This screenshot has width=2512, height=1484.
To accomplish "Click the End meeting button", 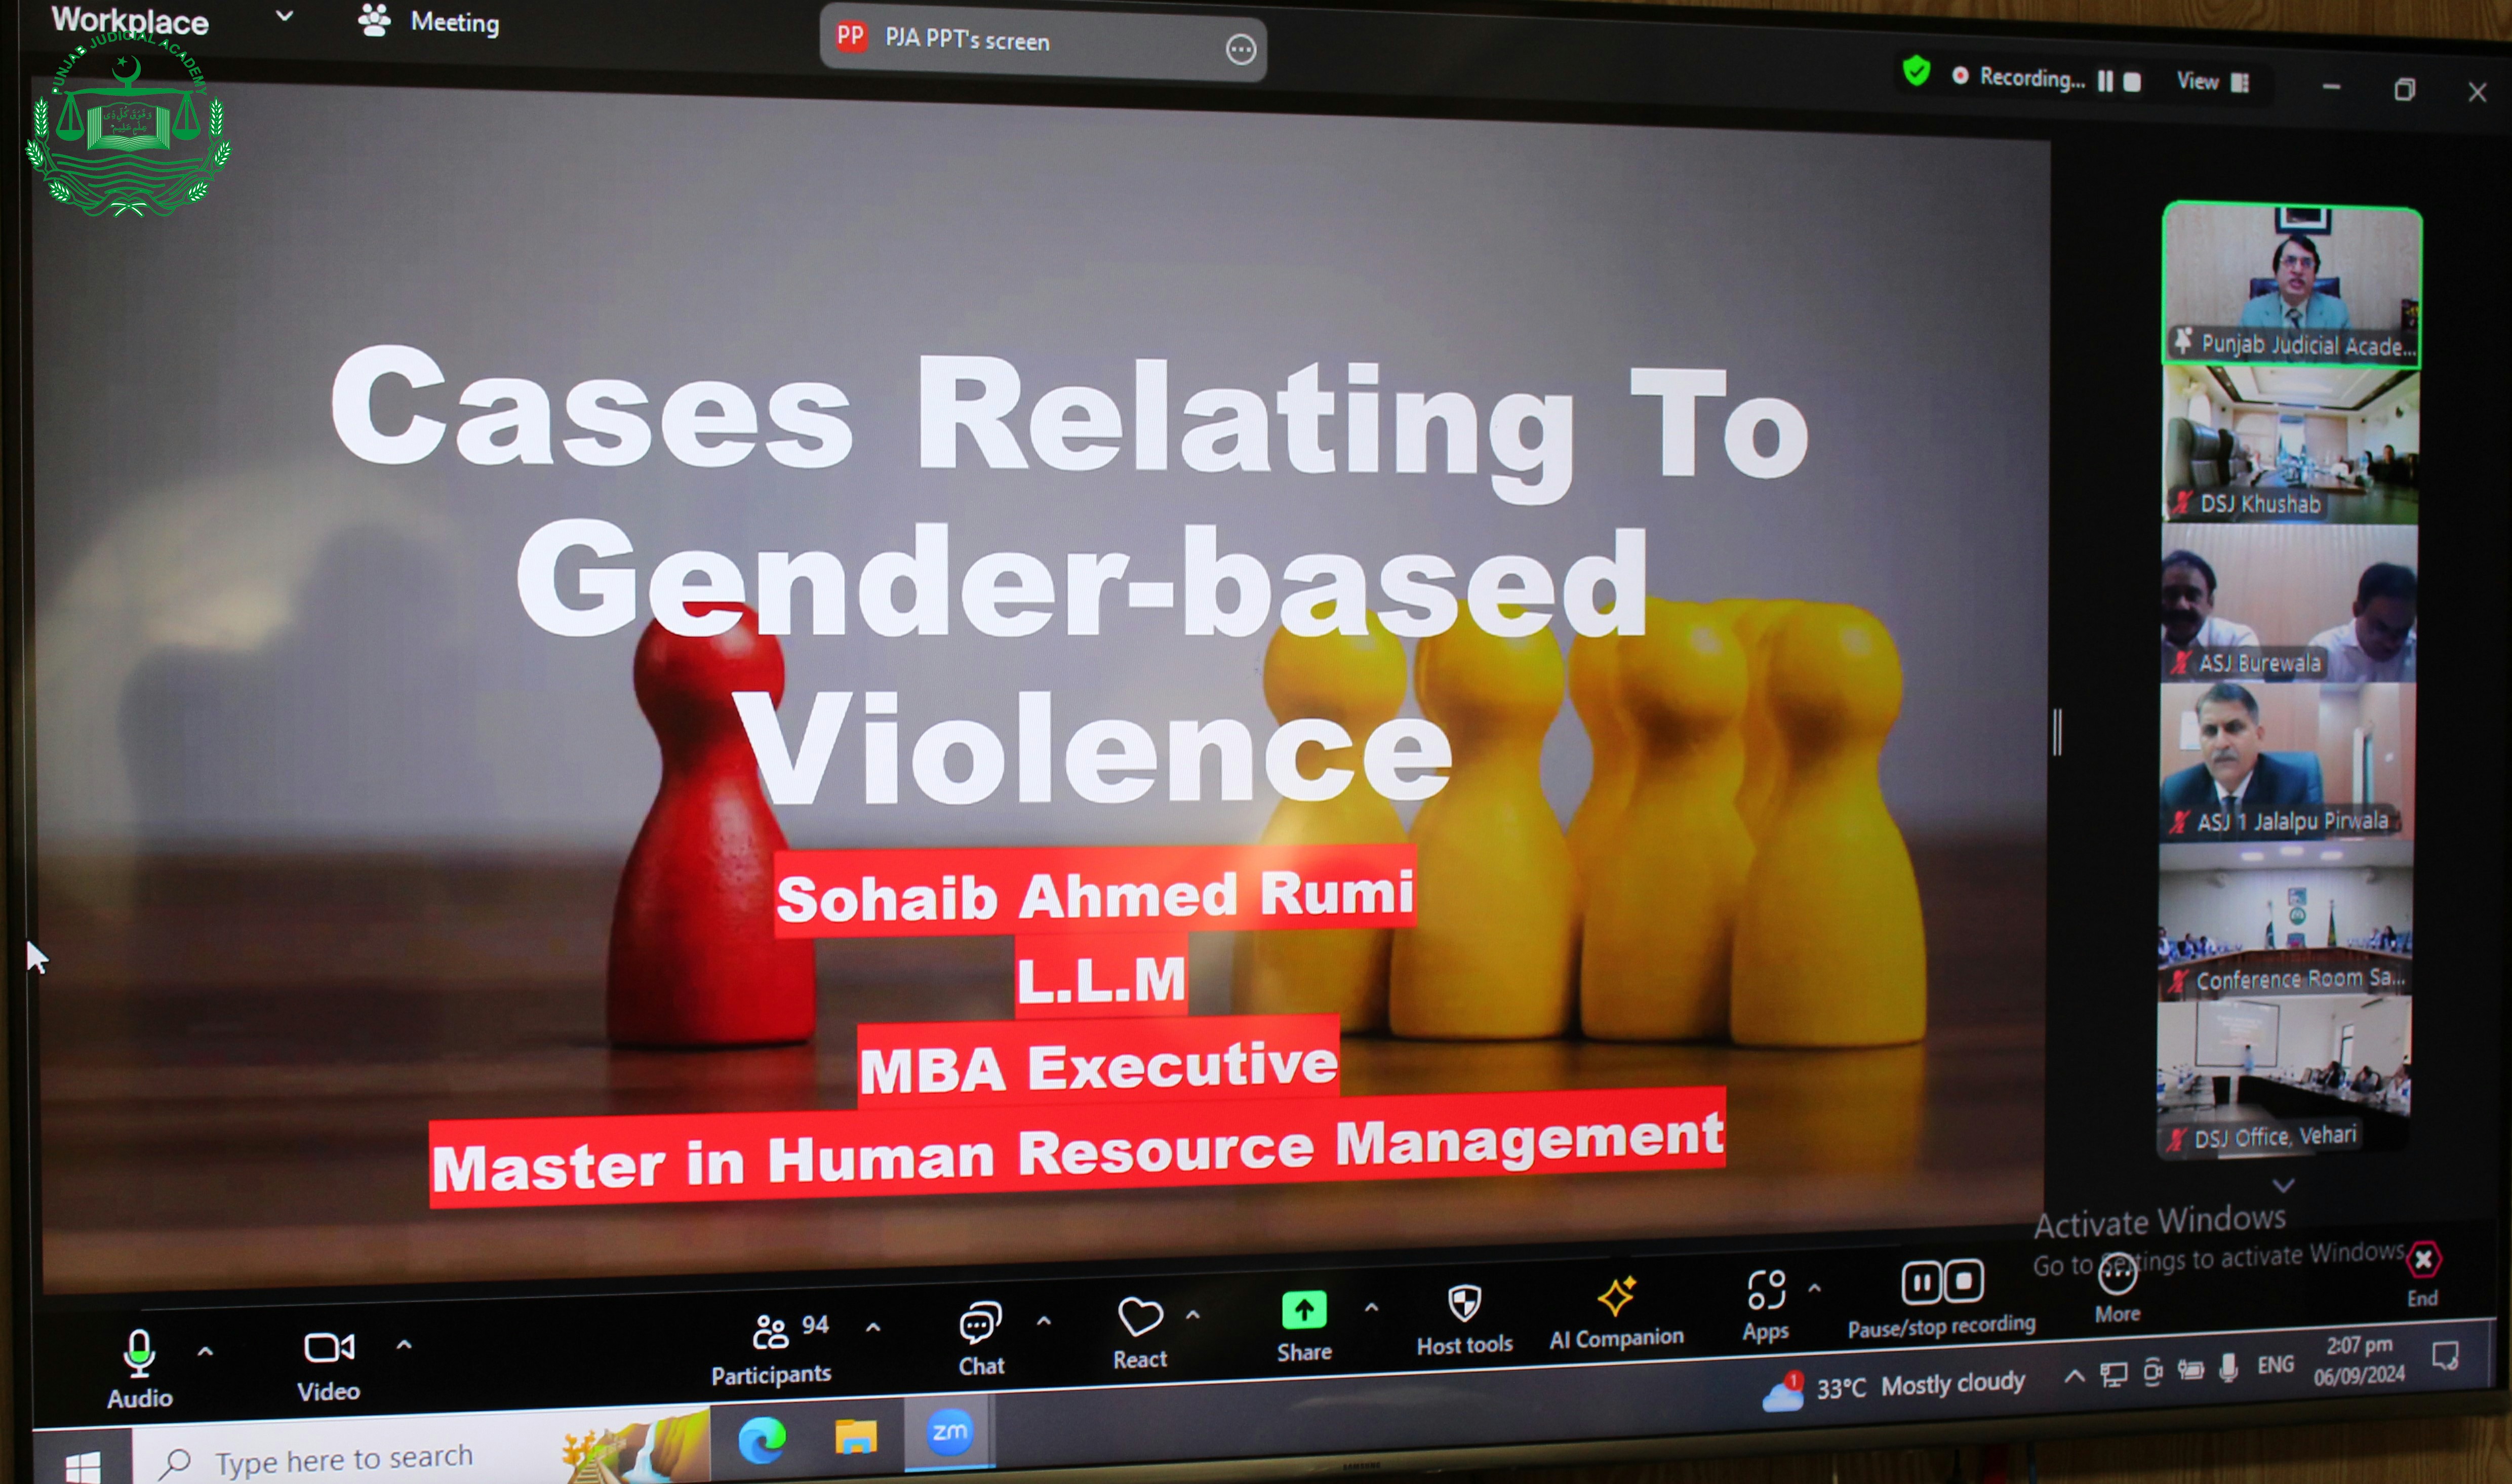I will click(2423, 1262).
